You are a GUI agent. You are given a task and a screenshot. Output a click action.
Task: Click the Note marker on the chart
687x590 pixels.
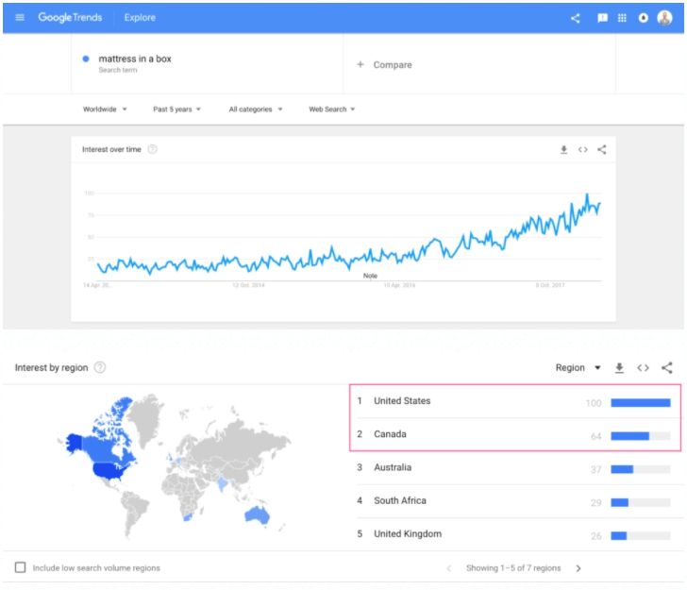(370, 276)
